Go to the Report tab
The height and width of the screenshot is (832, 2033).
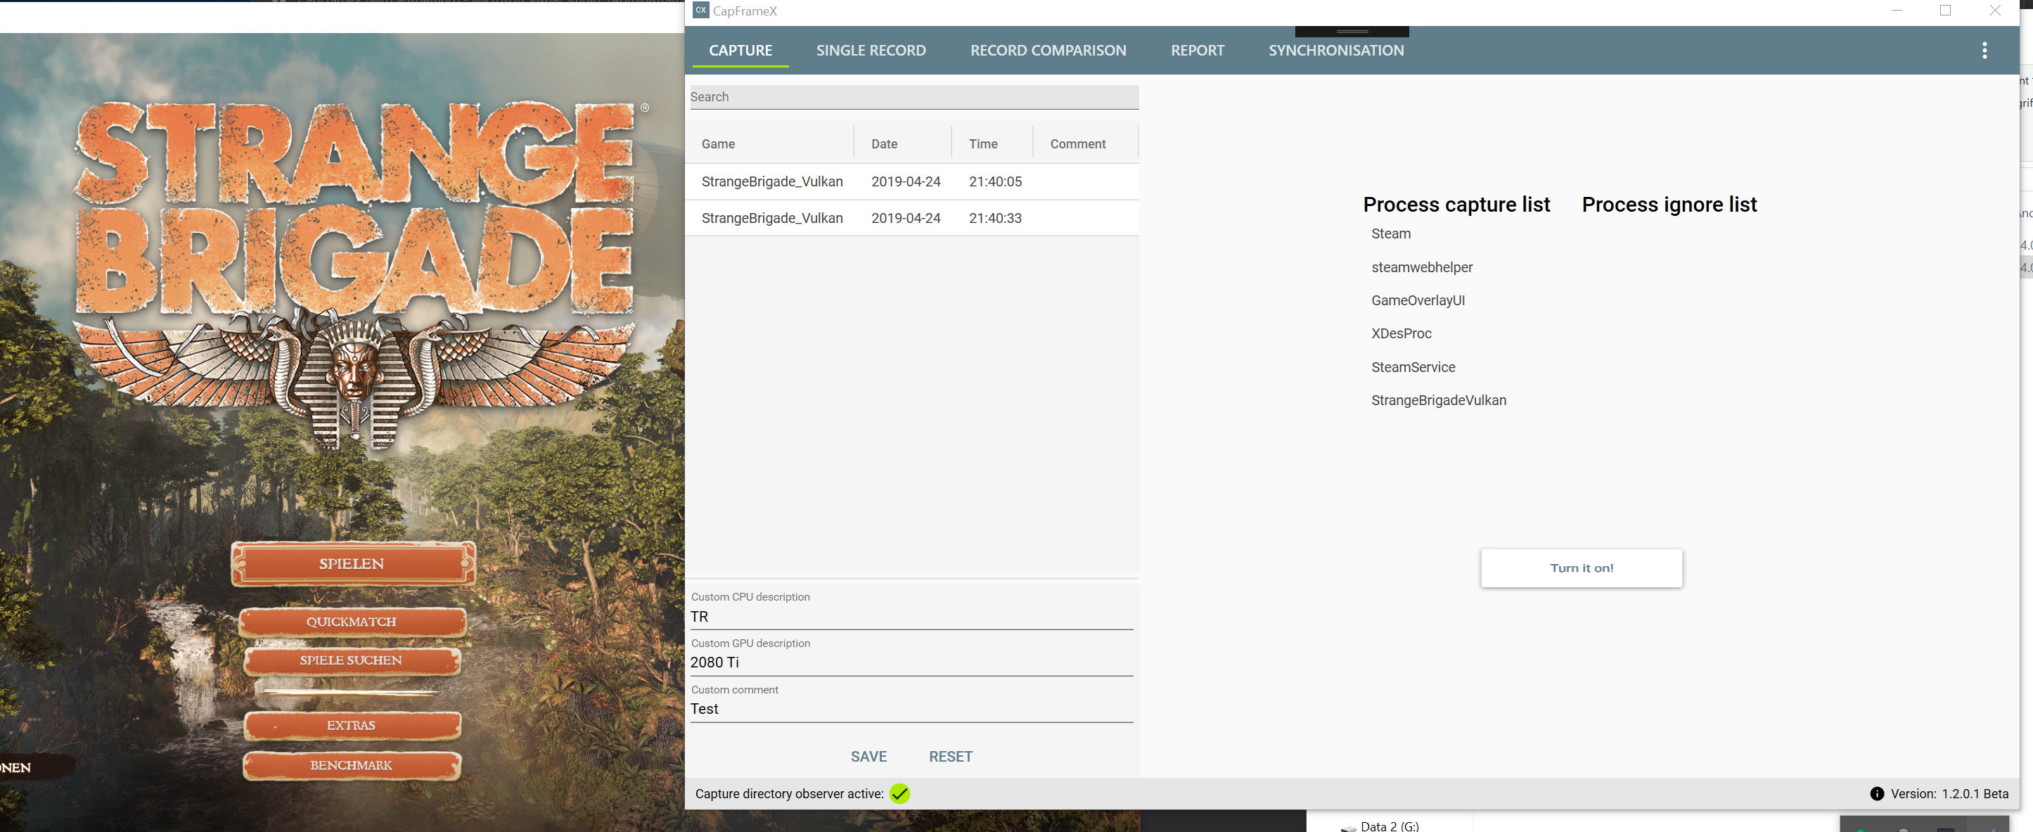click(1196, 51)
